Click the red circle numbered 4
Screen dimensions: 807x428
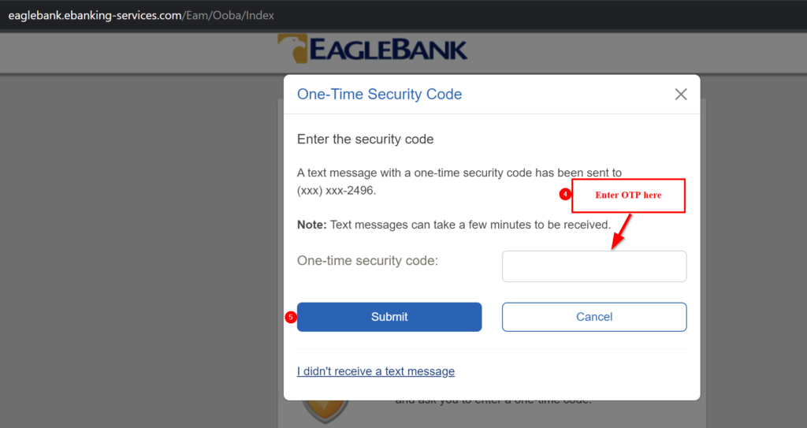click(565, 194)
